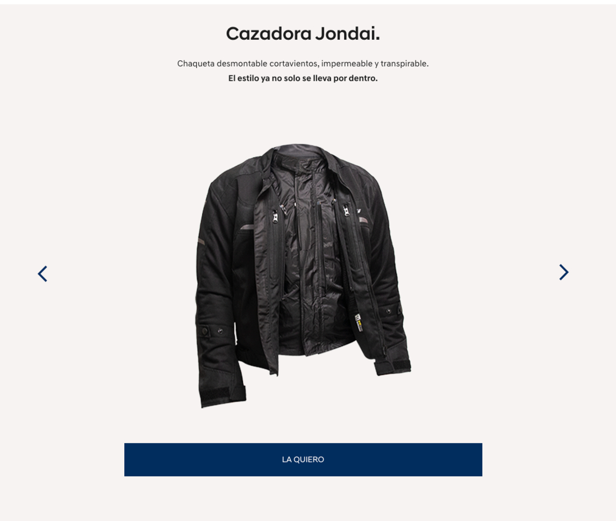Click the snap buttons on left sleeve strap

click(212, 332)
